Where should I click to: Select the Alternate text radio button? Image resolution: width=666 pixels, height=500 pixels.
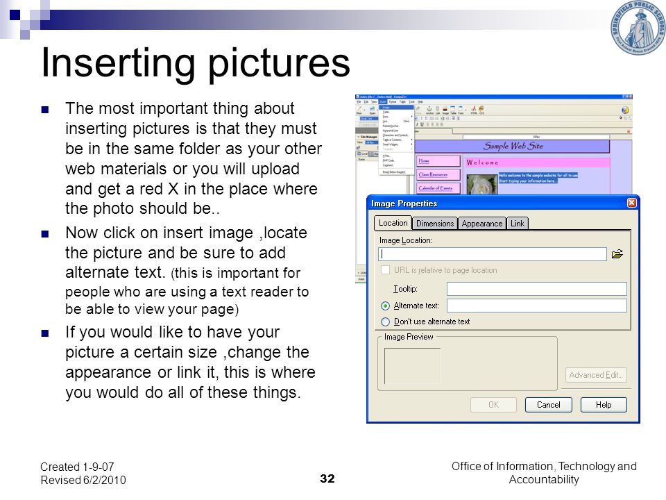(x=385, y=306)
